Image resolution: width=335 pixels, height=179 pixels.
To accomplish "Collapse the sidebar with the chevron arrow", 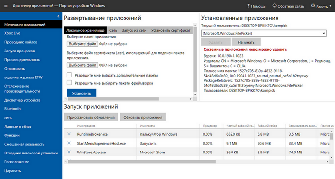I will [x=58, y=16].
